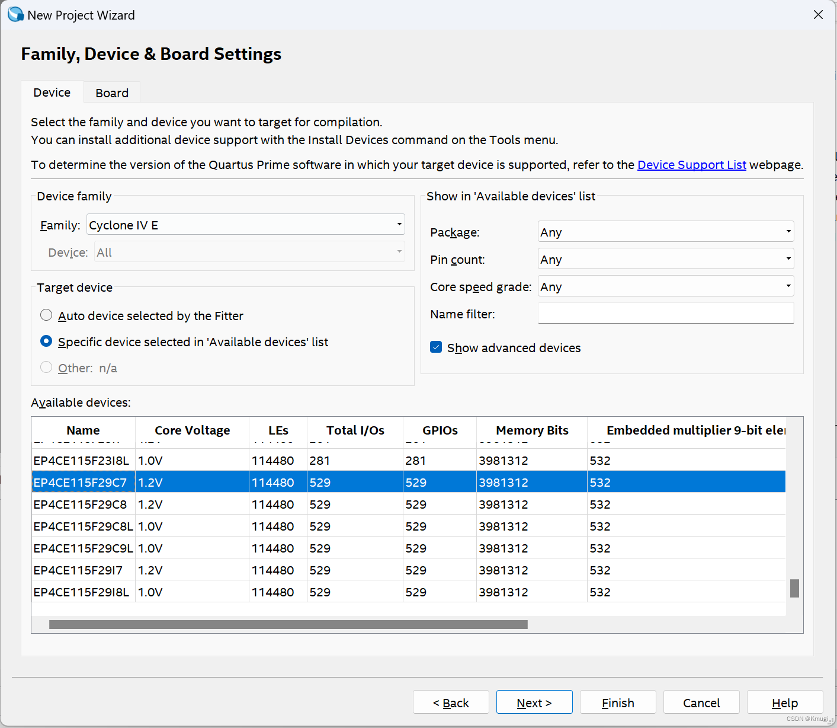Screen dimensions: 837x728
Task: Open the Family dropdown showing Cyclone IV E
Action: (x=246, y=225)
